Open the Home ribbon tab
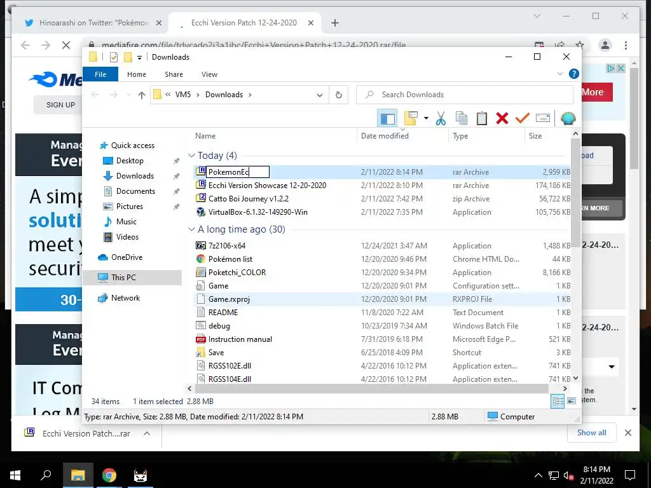This screenshot has width=651, height=488. pyautogui.click(x=137, y=74)
